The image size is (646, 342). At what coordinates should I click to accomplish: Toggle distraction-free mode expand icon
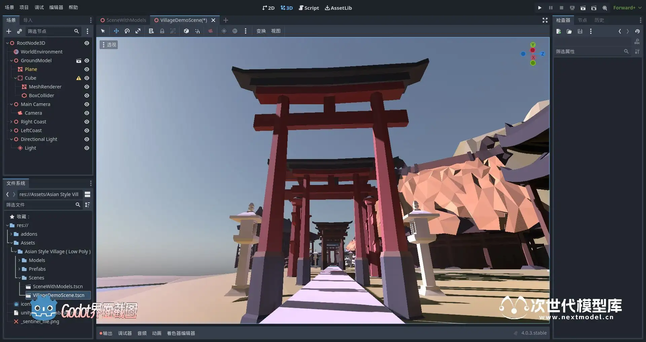tap(545, 20)
